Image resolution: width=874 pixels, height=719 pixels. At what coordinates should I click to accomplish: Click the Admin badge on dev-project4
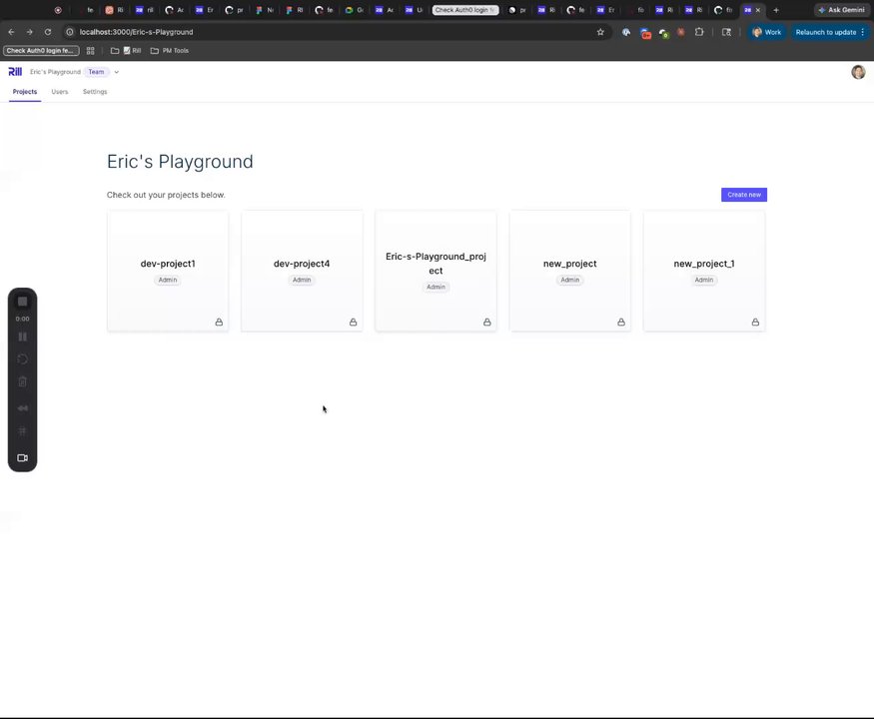tap(302, 280)
